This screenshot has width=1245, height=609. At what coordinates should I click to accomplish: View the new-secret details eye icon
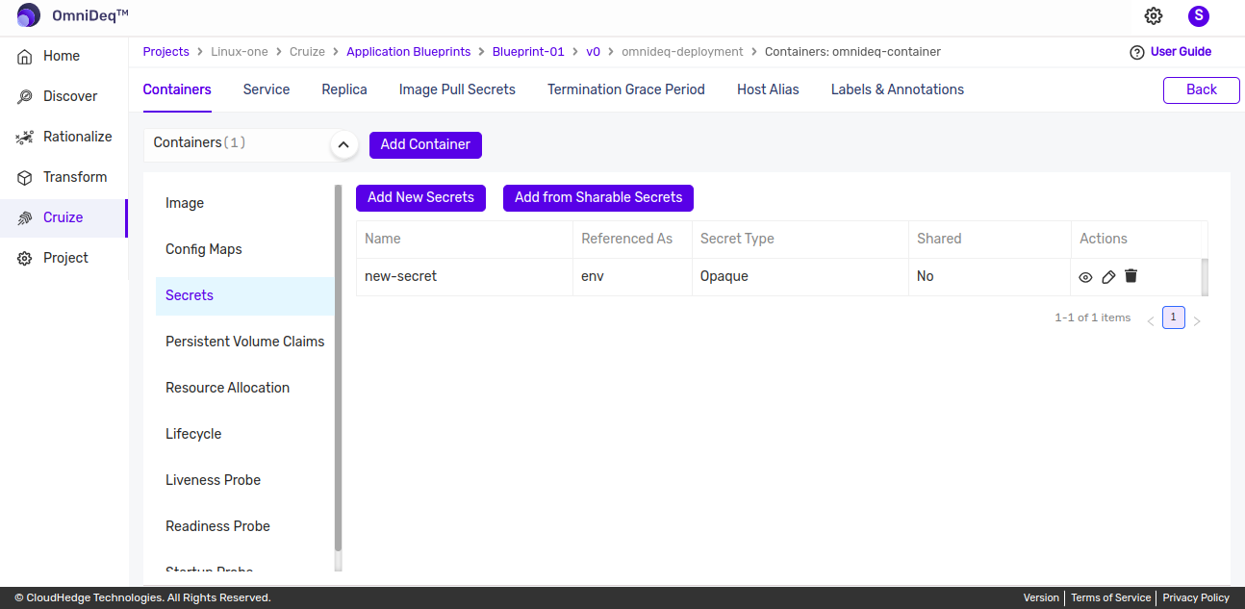pos(1085,277)
